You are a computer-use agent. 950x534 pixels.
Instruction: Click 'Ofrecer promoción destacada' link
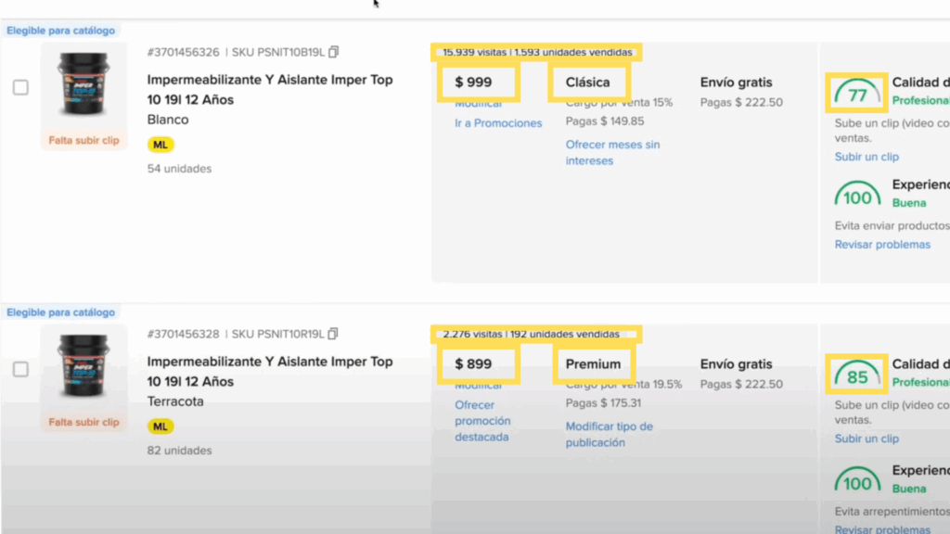[x=482, y=421]
